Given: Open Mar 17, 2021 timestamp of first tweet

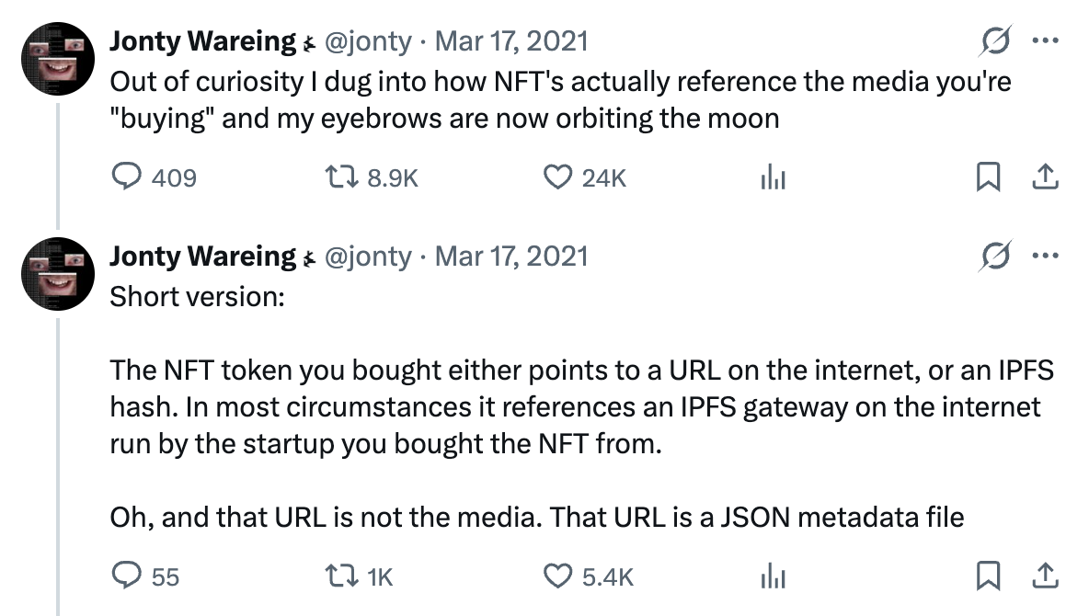Looking at the screenshot, I should (x=511, y=41).
